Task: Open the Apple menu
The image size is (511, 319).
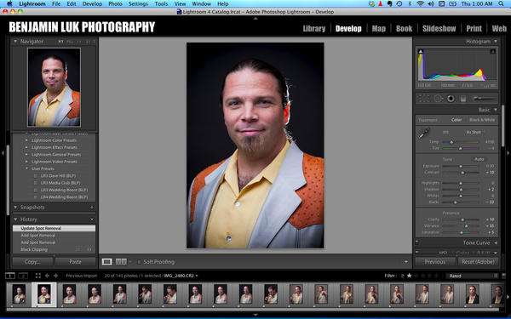Action: pos(9,4)
